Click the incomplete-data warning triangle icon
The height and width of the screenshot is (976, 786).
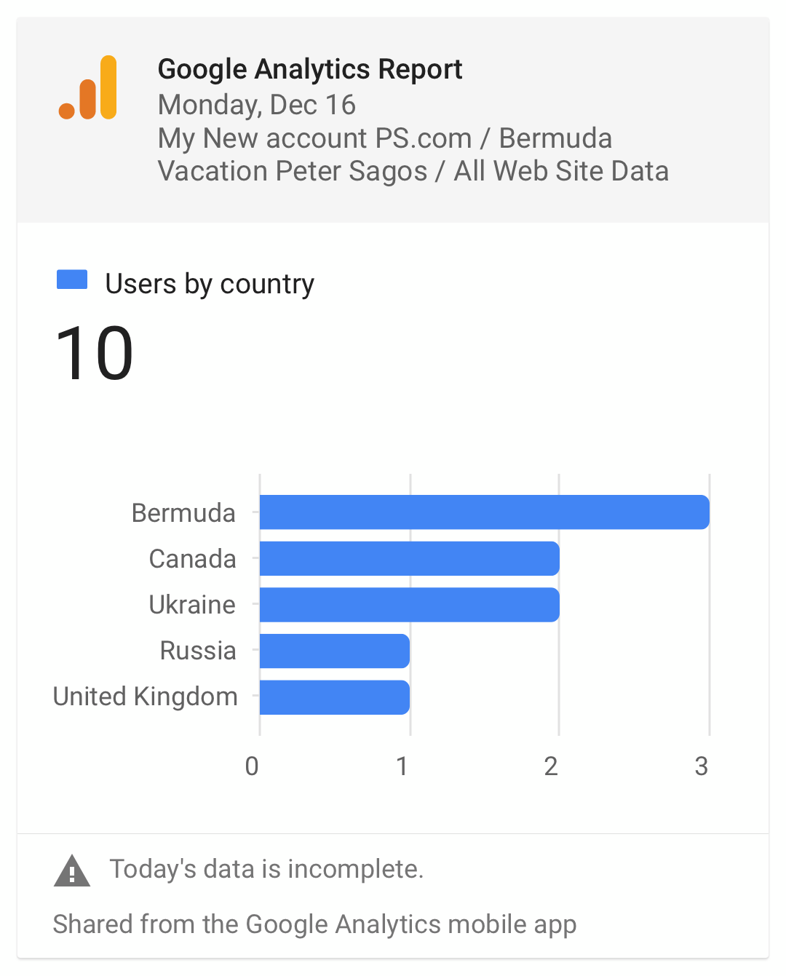click(x=72, y=870)
